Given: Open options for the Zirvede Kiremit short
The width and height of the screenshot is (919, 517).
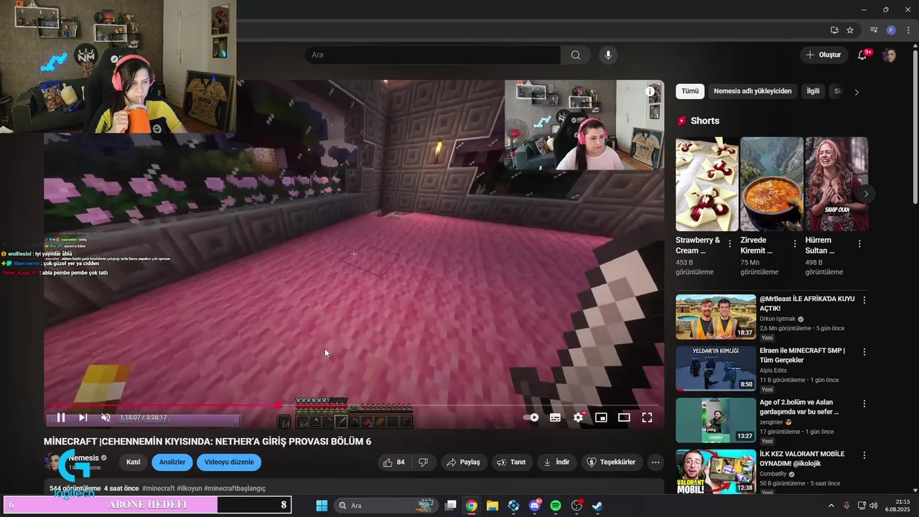Looking at the screenshot, I should [x=795, y=244].
